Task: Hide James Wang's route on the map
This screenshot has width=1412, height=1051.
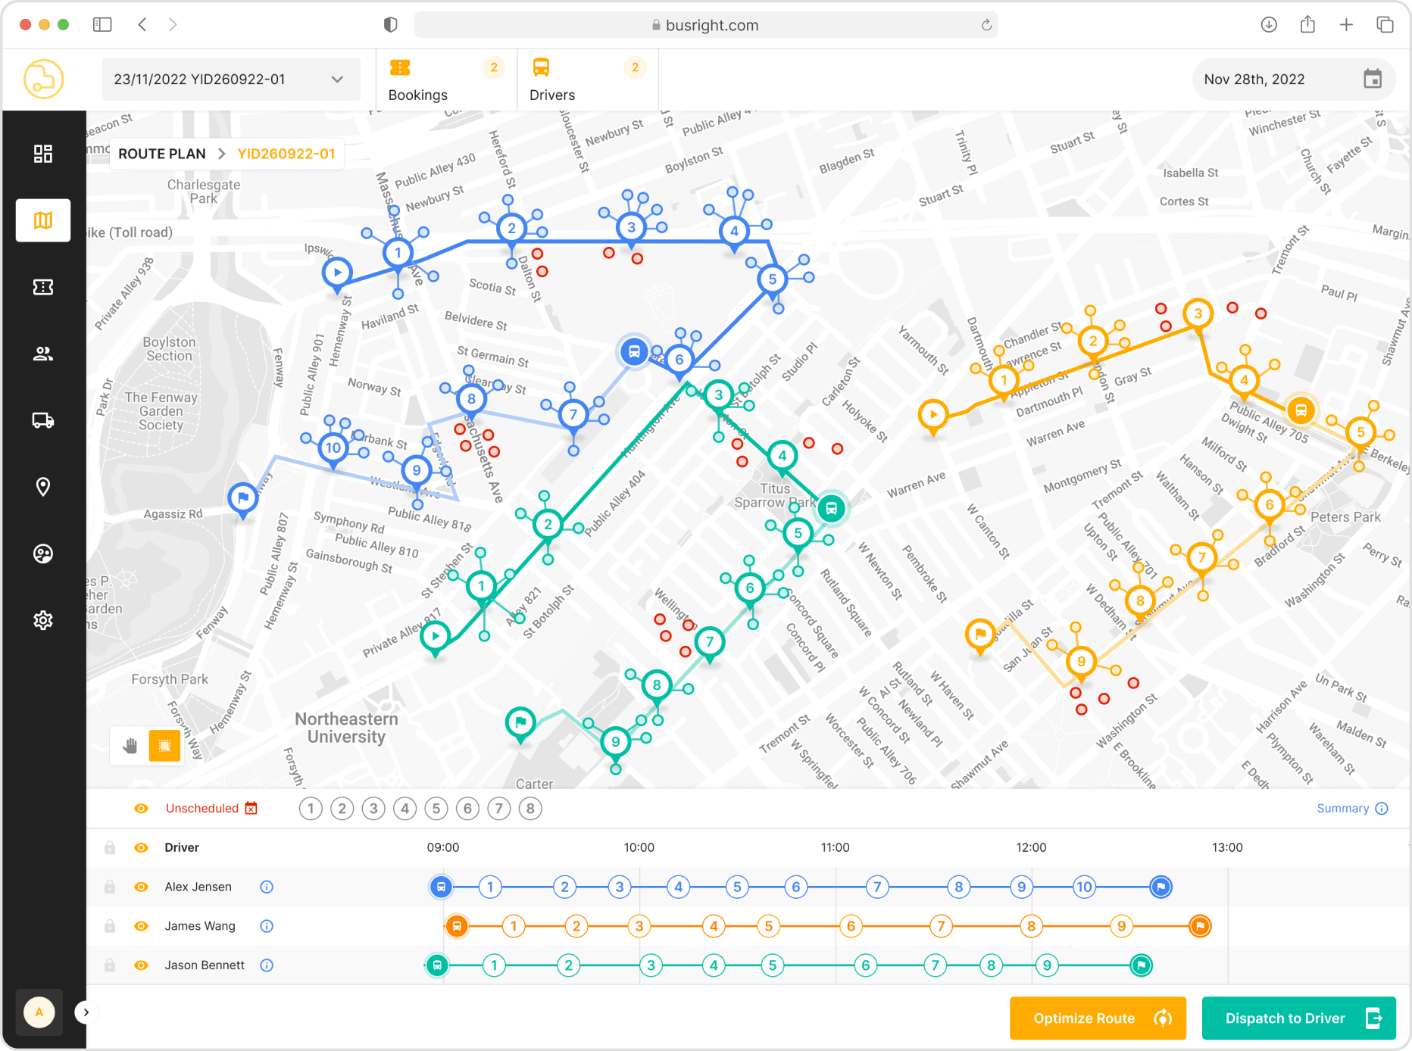Action: [141, 925]
